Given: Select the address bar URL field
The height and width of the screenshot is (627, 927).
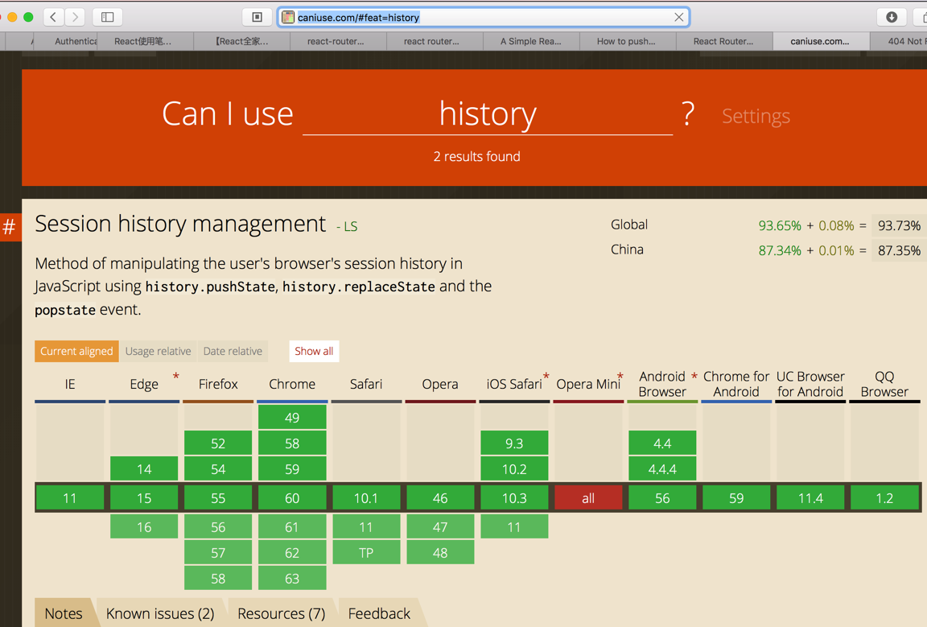Looking at the screenshot, I should 484,17.
